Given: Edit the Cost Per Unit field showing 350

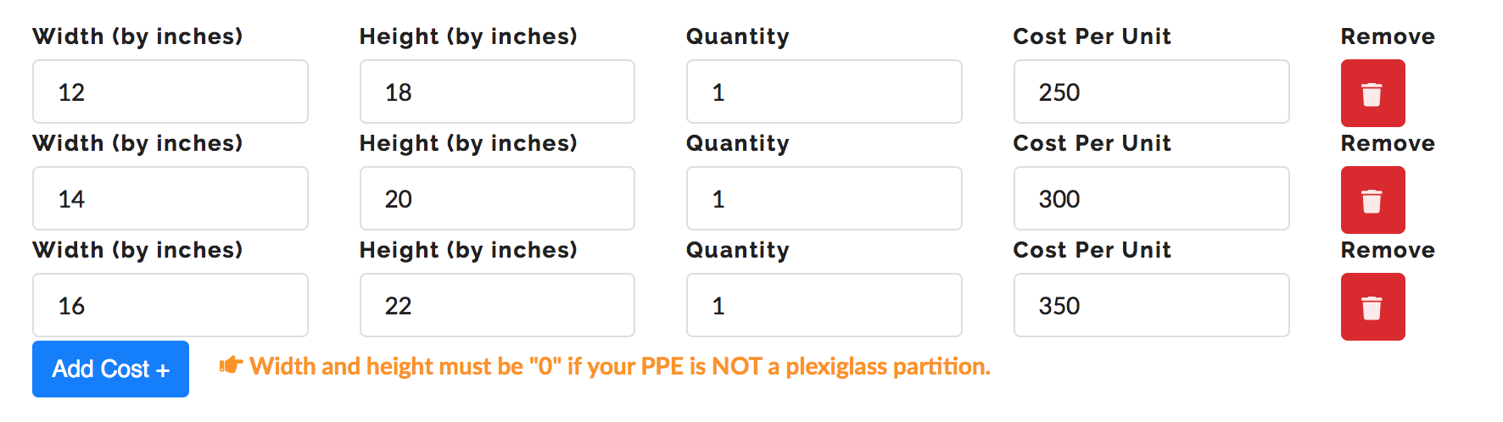Looking at the screenshot, I should (x=1152, y=305).
